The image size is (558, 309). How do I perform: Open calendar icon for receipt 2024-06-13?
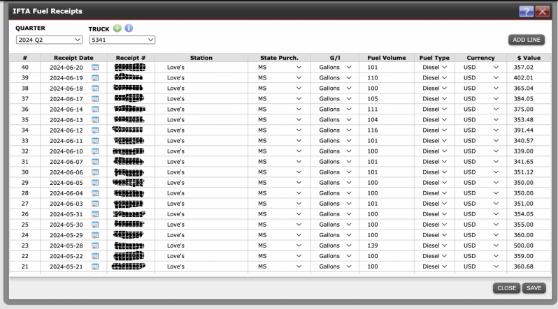95,120
